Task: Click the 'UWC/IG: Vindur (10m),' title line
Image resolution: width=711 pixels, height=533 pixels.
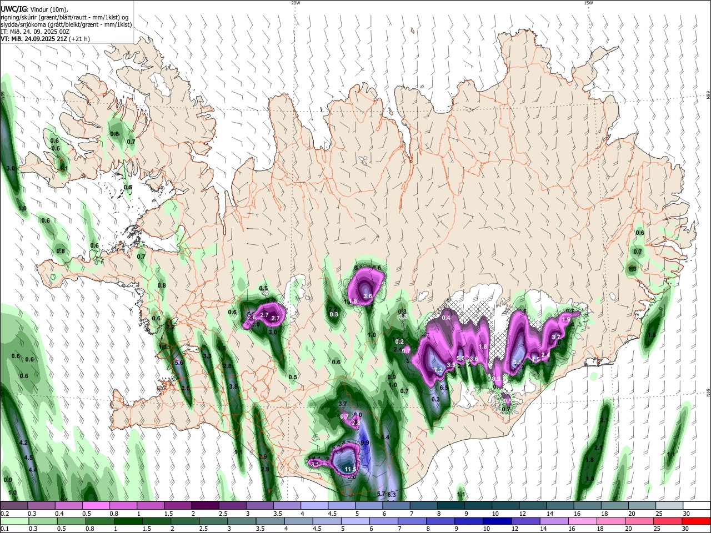Action: pyautogui.click(x=34, y=9)
